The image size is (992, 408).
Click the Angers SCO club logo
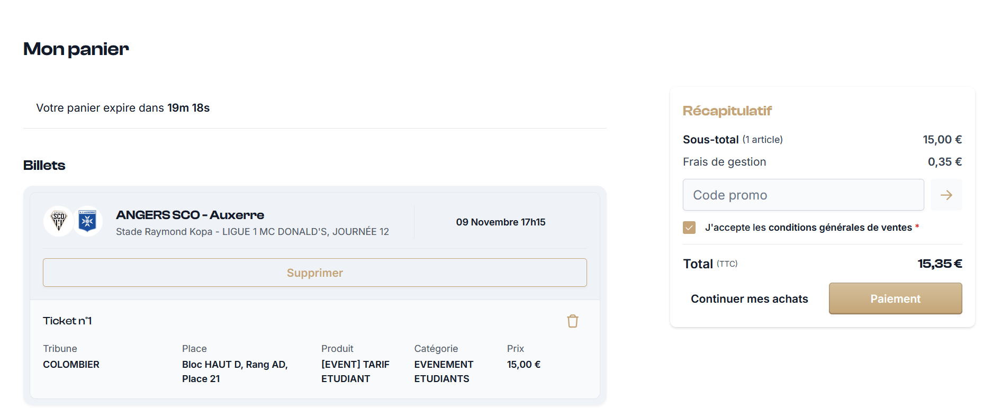(x=58, y=221)
